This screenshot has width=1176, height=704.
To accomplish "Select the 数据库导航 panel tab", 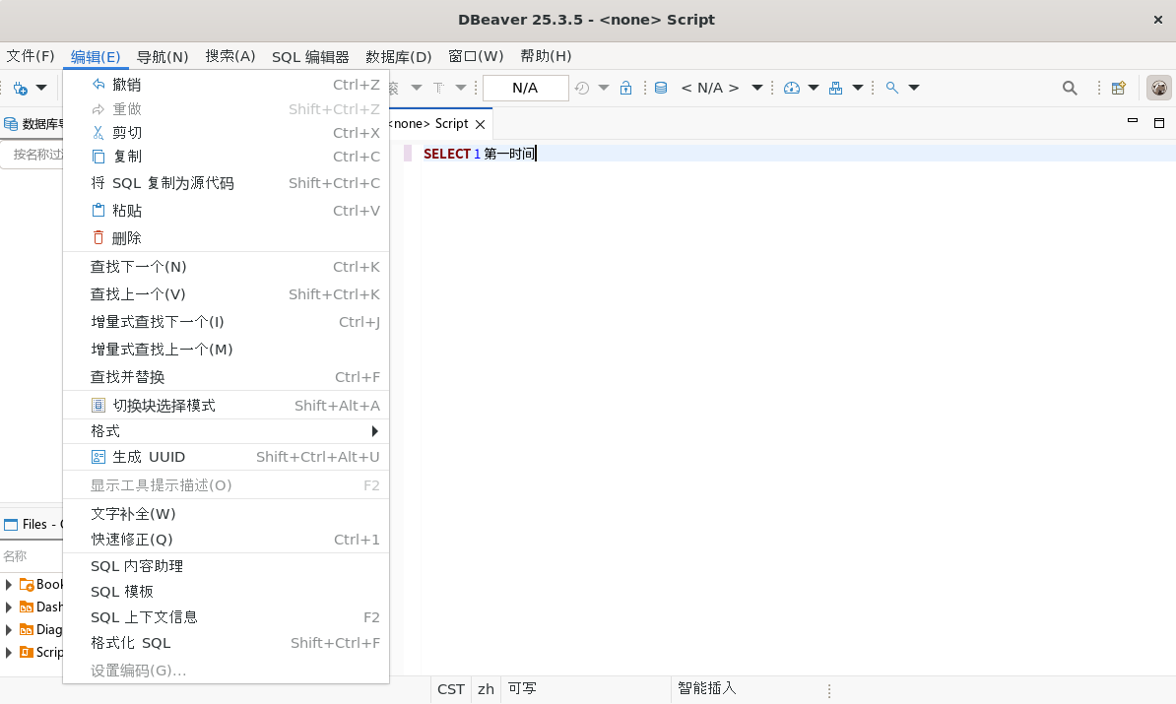I will click(x=33, y=124).
